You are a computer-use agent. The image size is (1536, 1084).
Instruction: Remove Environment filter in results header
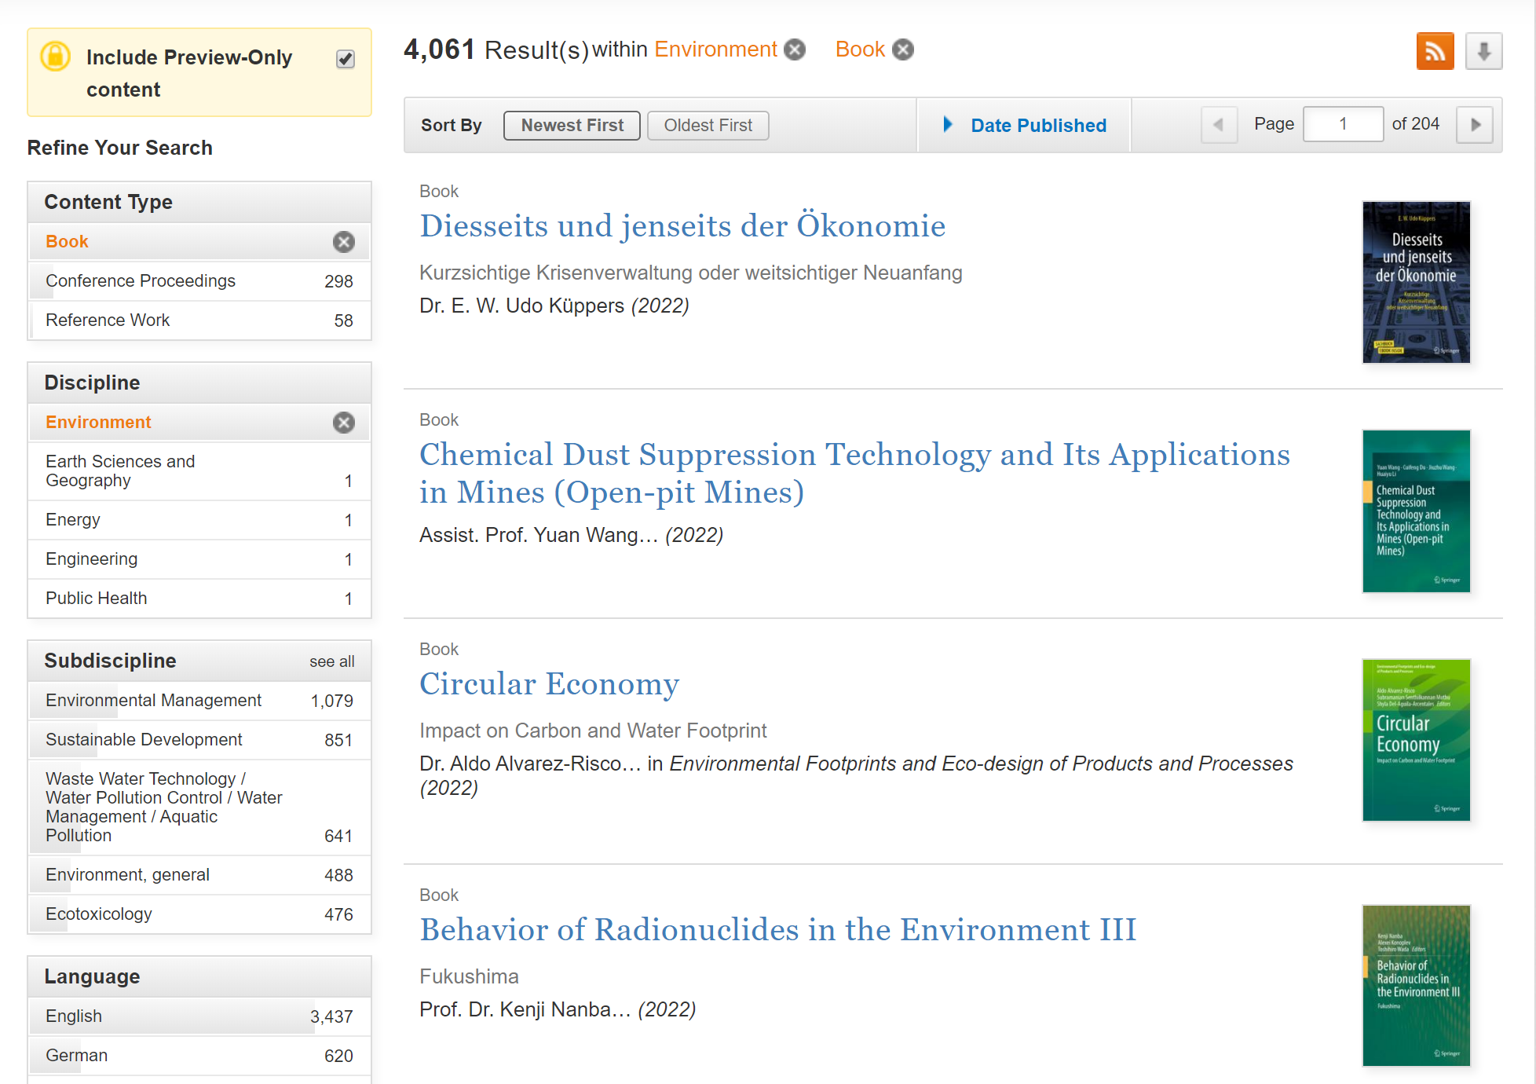[795, 50]
